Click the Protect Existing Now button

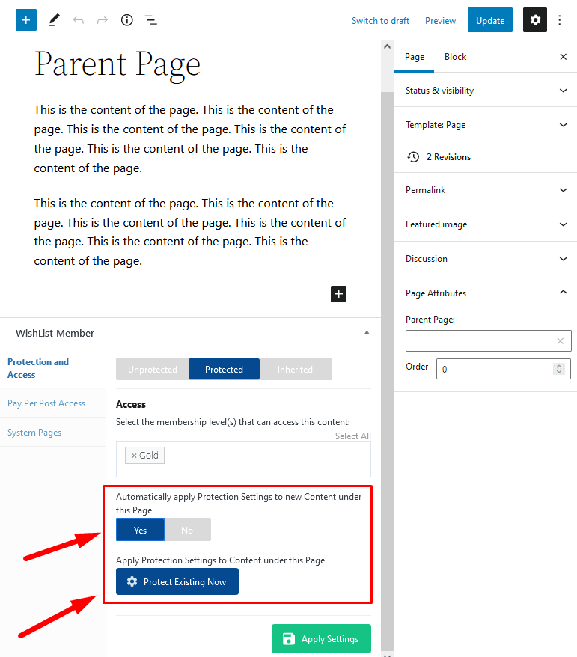pos(177,581)
